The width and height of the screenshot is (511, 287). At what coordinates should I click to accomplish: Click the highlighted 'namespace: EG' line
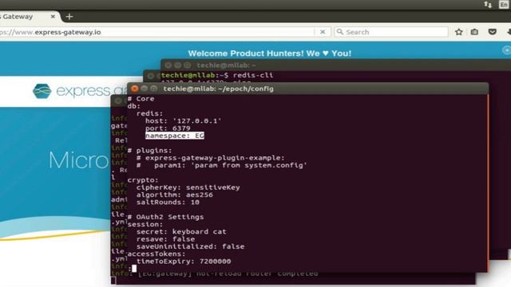coord(175,136)
